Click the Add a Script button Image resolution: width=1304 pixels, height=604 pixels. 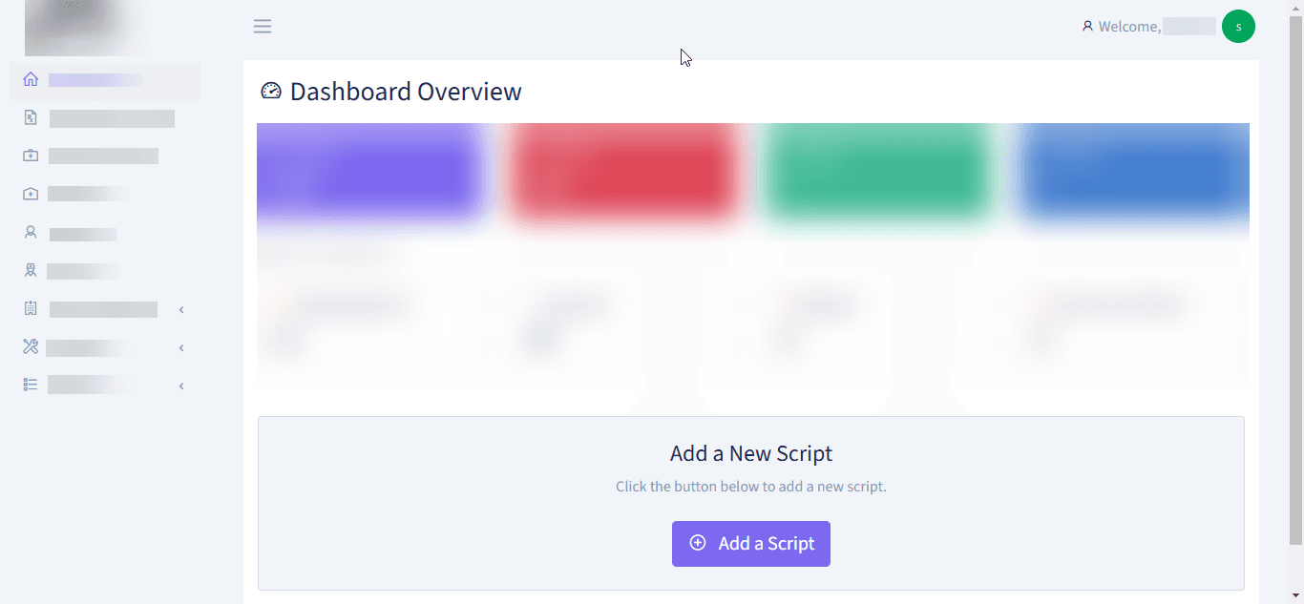point(751,544)
